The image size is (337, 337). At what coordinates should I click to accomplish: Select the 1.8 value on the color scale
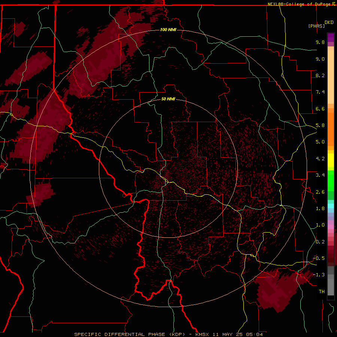click(x=320, y=209)
